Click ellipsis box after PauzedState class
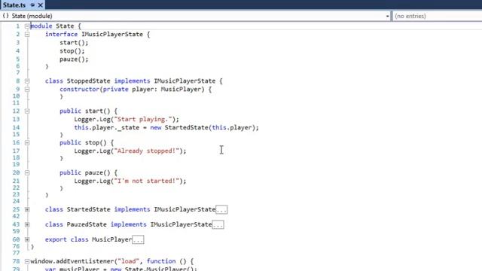 218,225
